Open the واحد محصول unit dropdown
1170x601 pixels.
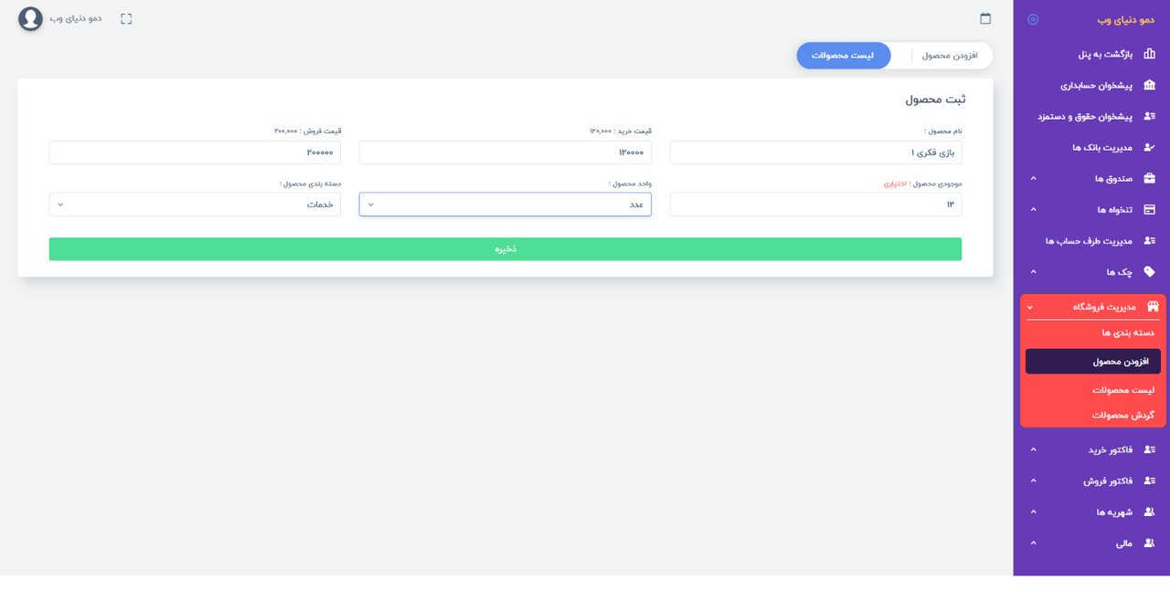[x=505, y=205]
